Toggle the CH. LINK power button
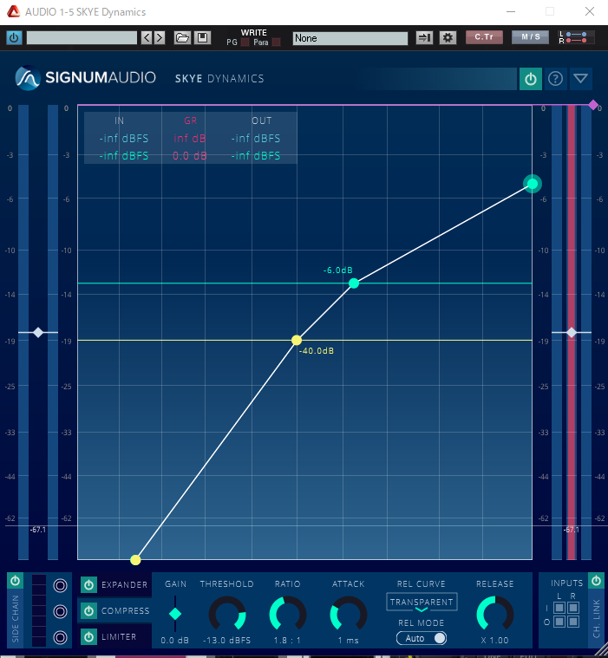This screenshot has height=658, width=608. (x=596, y=581)
